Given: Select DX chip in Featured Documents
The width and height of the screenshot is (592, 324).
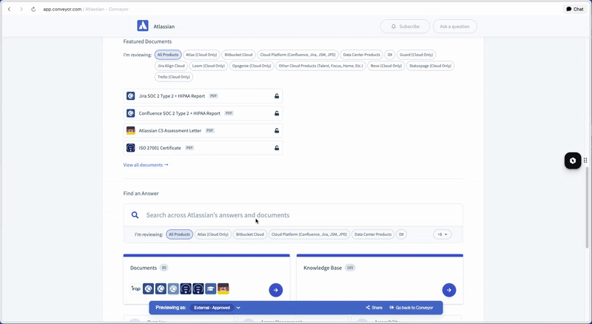Looking at the screenshot, I should pyautogui.click(x=390, y=55).
